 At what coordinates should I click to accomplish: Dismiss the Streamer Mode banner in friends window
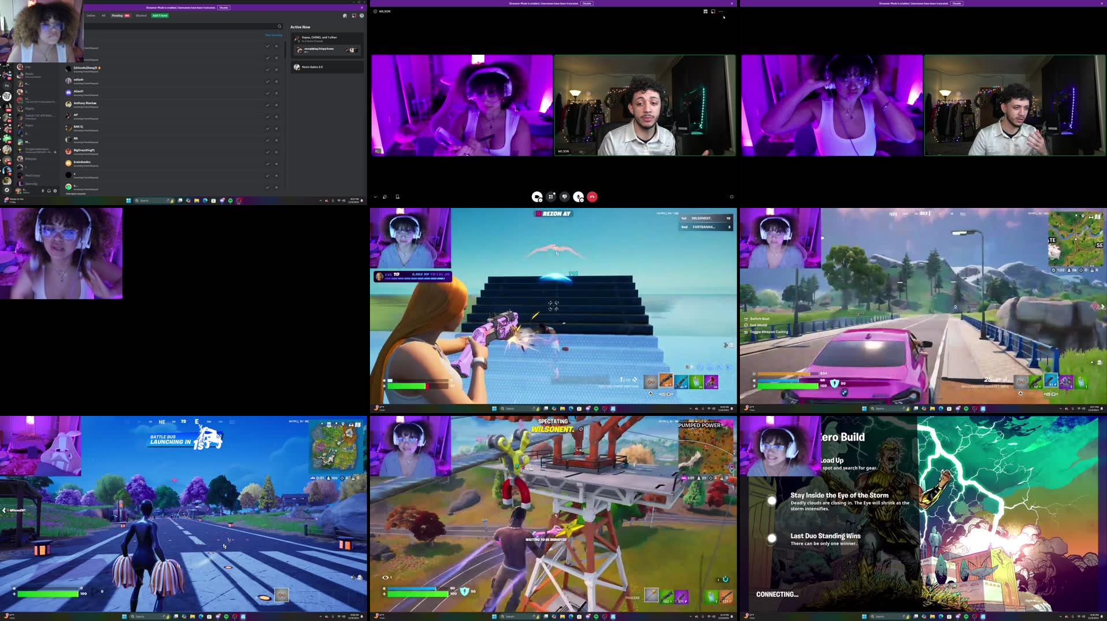pos(362,8)
